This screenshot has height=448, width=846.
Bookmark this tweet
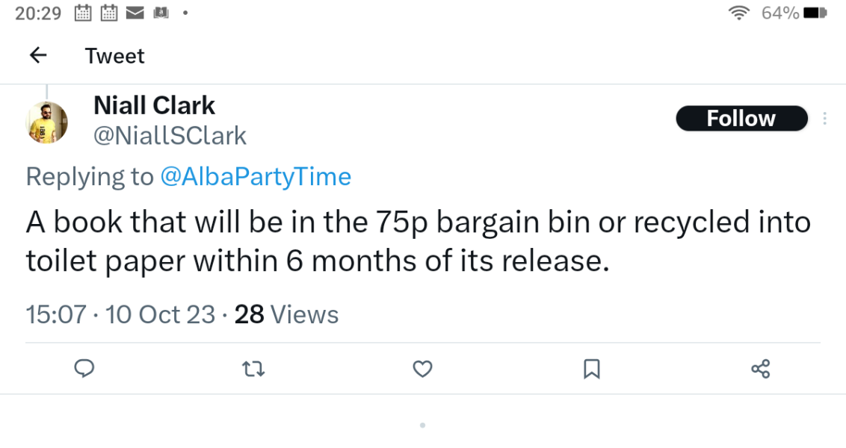click(592, 369)
